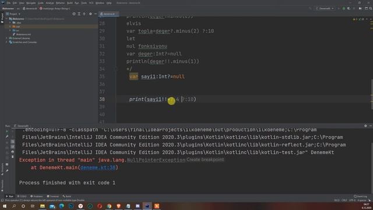Open the View menu

pos(22,3)
